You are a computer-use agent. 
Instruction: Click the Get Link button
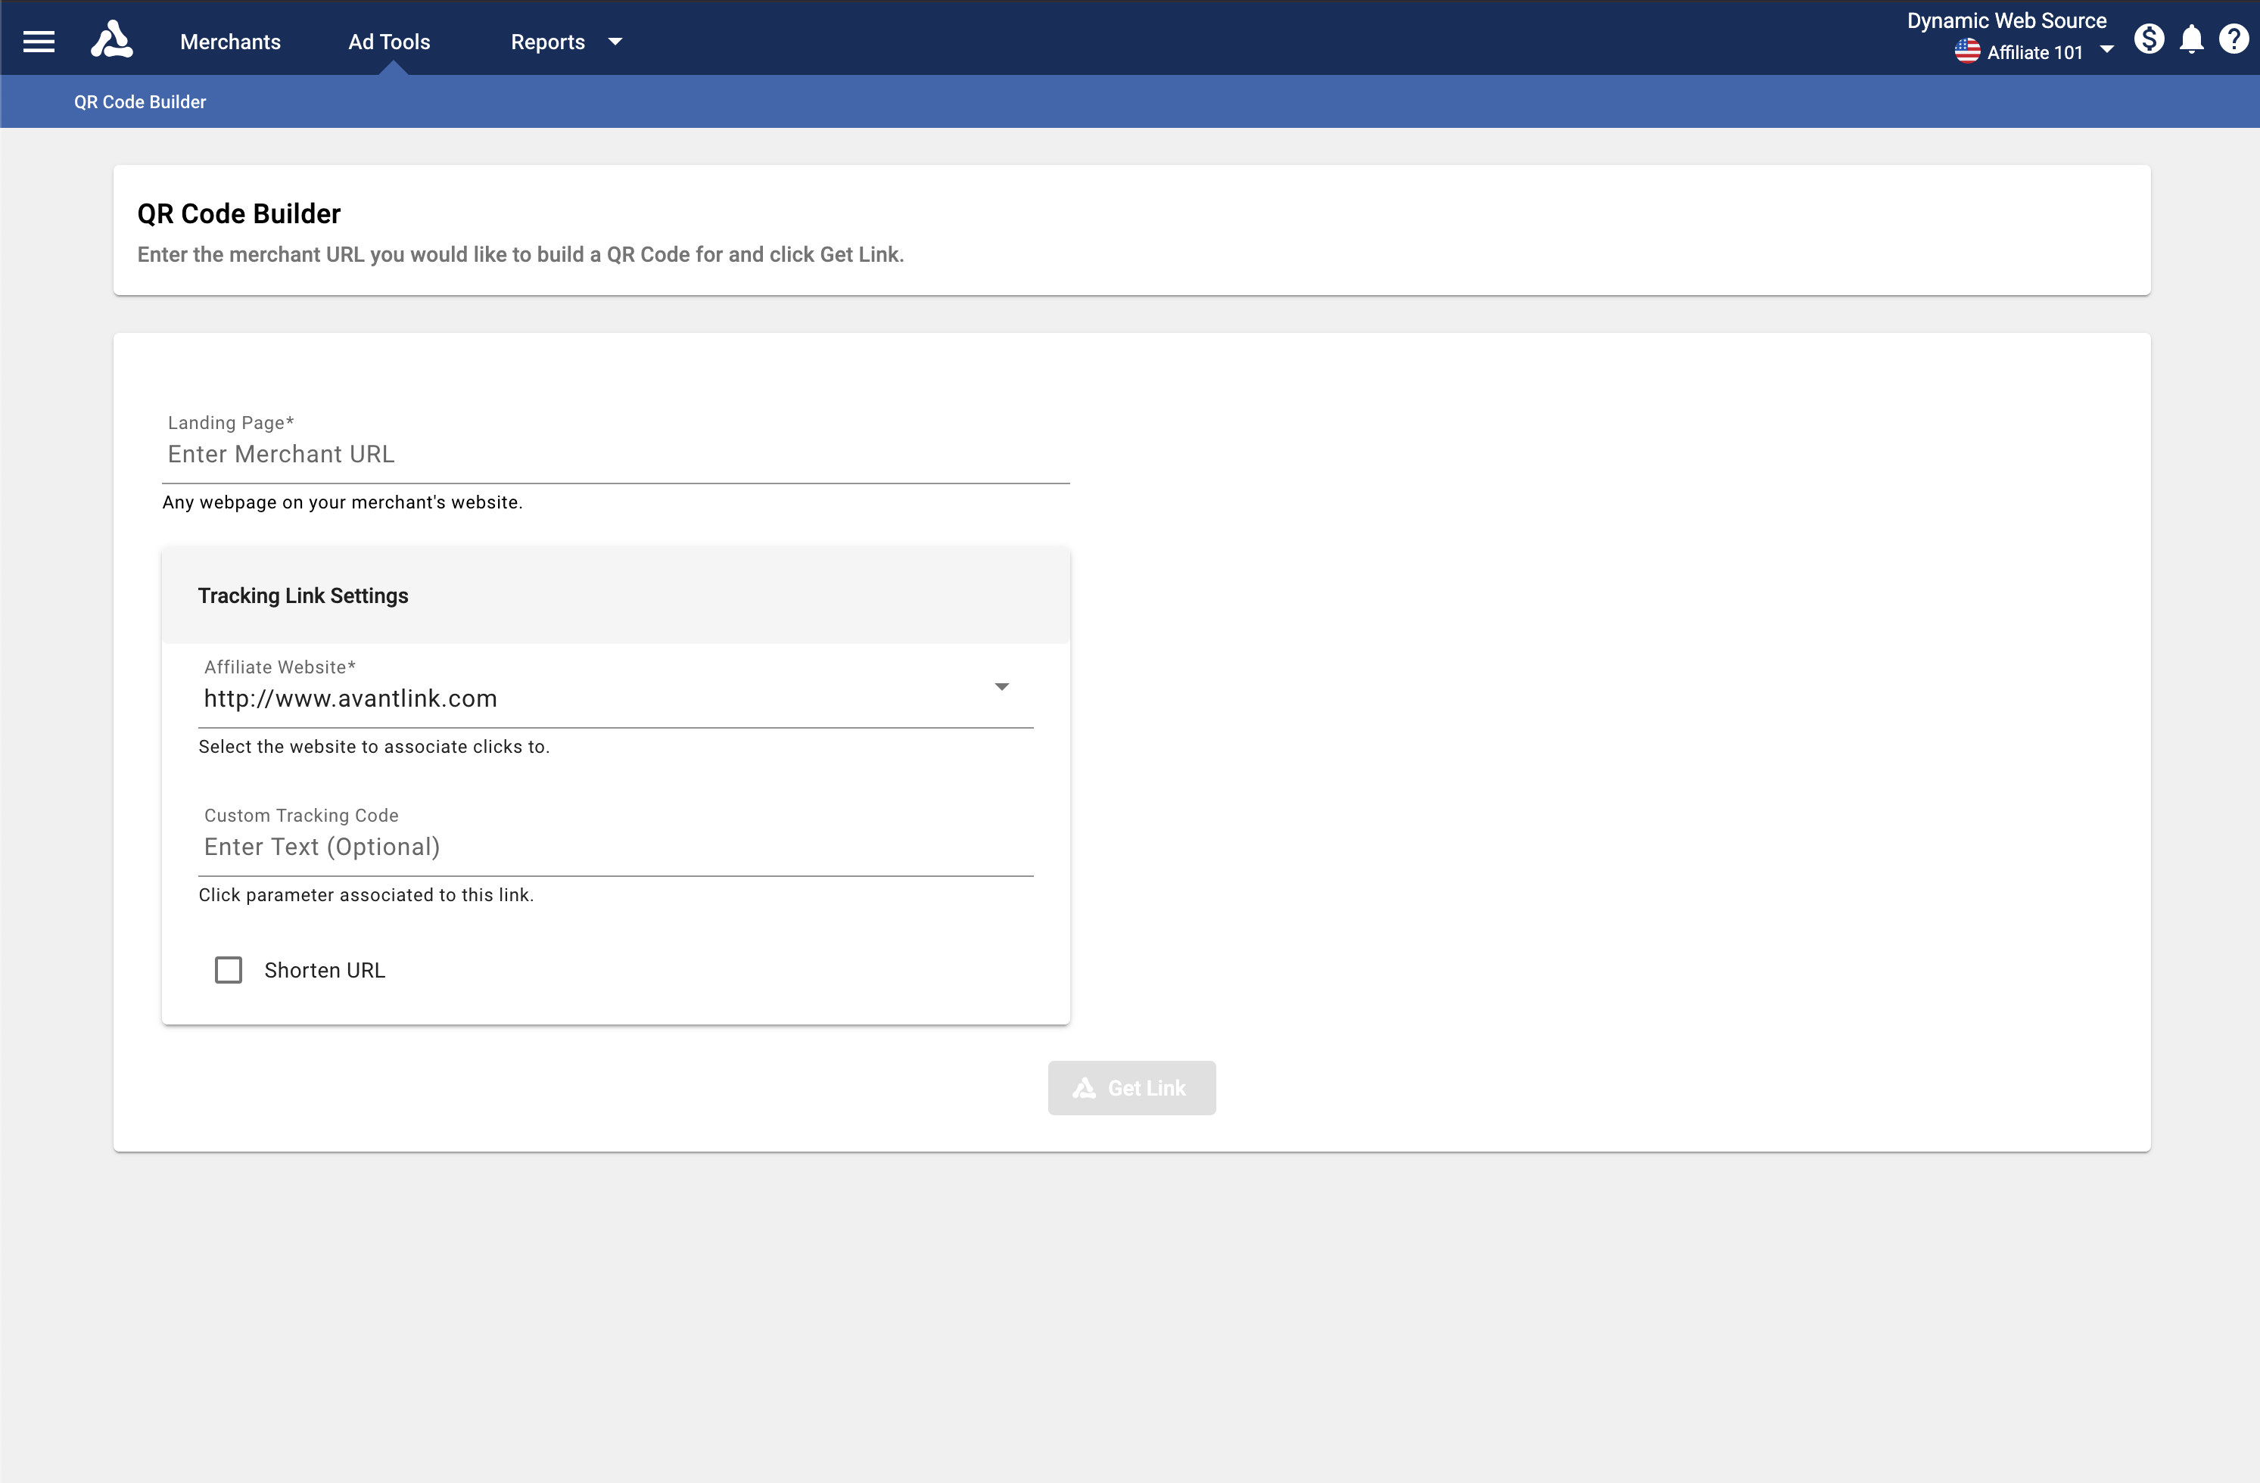coord(1132,1088)
